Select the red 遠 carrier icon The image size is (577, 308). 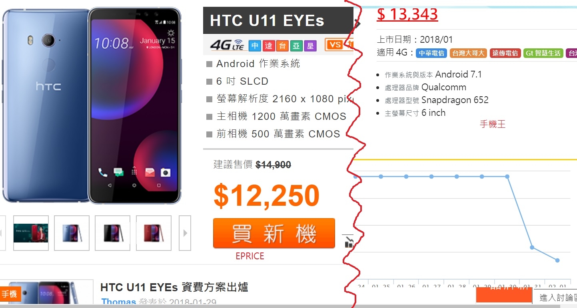click(269, 46)
